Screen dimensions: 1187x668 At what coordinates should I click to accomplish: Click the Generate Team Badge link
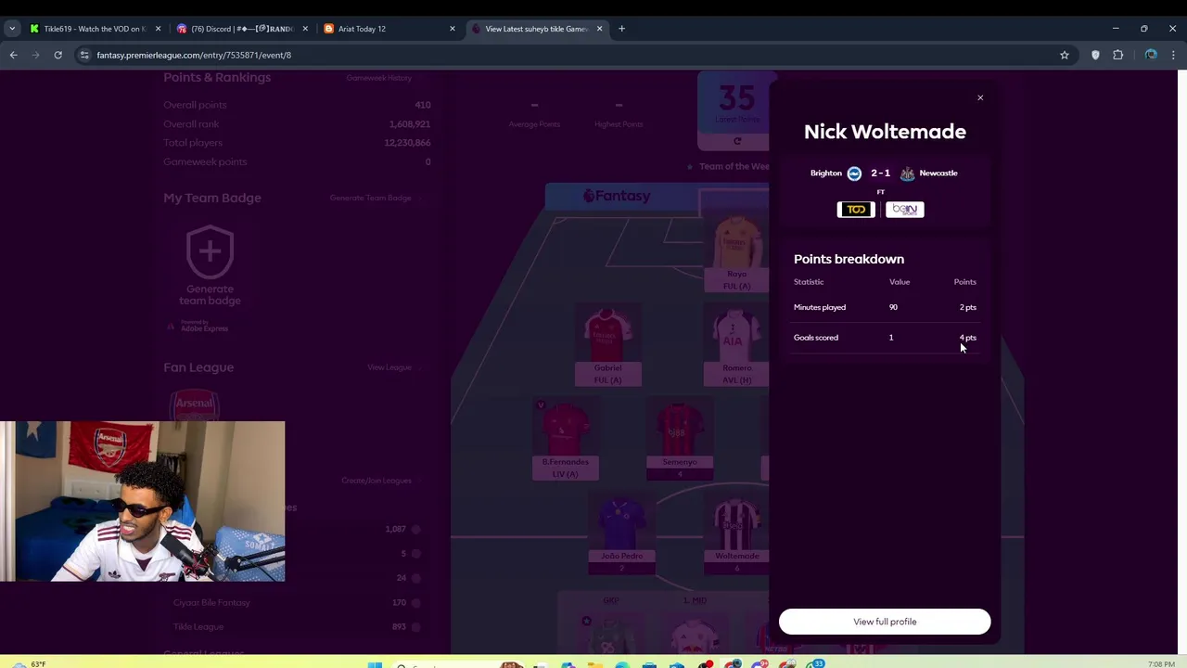pos(371,198)
